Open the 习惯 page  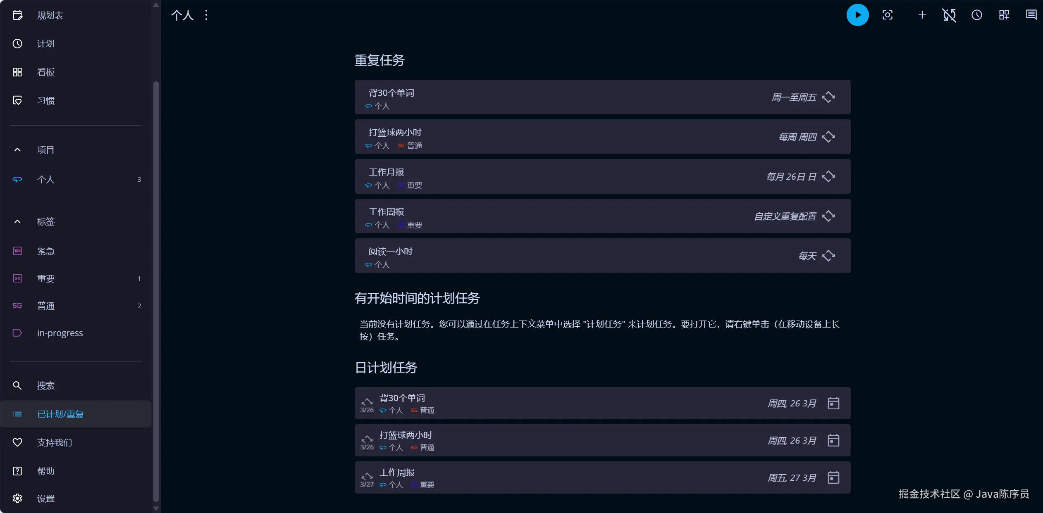pyautogui.click(x=45, y=101)
